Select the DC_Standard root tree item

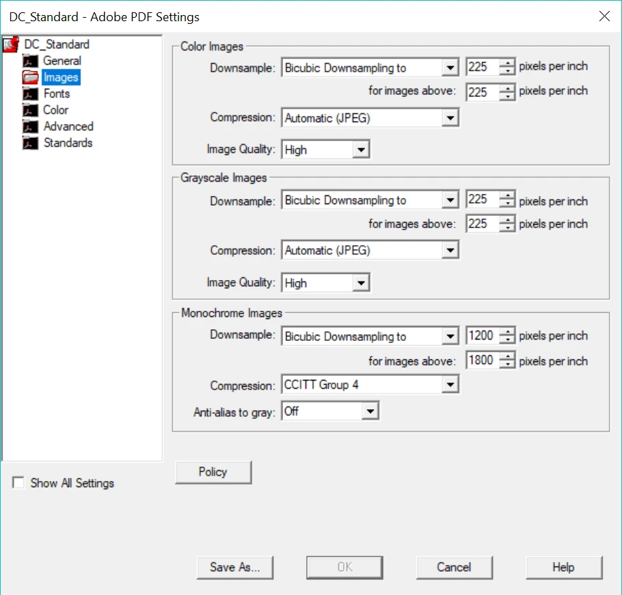(57, 44)
